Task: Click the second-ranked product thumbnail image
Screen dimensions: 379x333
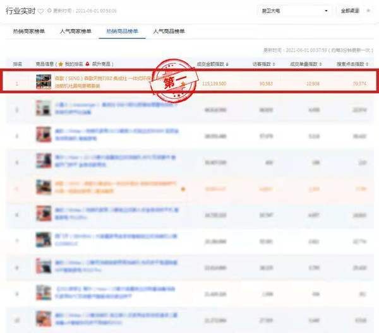Action: (43, 109)
